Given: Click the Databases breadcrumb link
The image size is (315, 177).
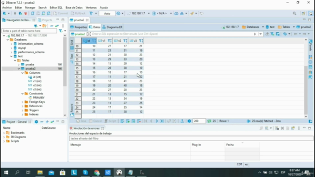Looking at the screenshot, I should click(x=251, y=27).
